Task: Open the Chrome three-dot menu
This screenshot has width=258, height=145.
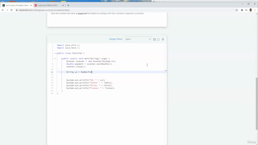Action: click(255, 10)
